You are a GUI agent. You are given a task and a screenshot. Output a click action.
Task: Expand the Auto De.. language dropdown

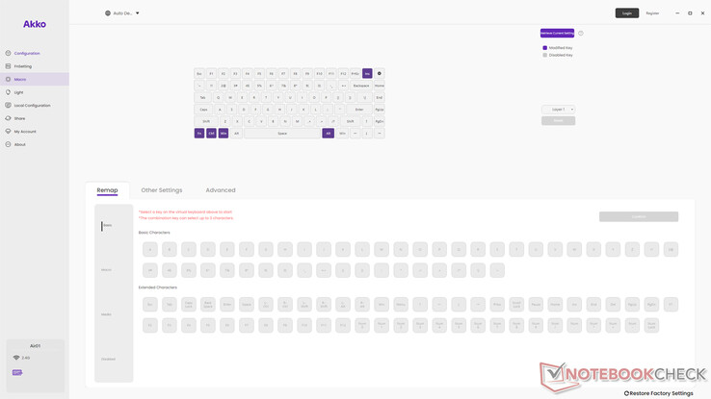122,13
